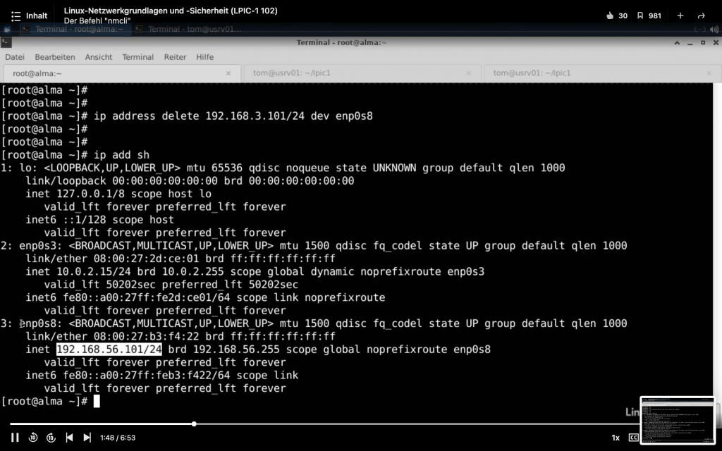Close the root@alma terminal tab
This screenshot has width=722, height=451.
[x=228, y=73]
